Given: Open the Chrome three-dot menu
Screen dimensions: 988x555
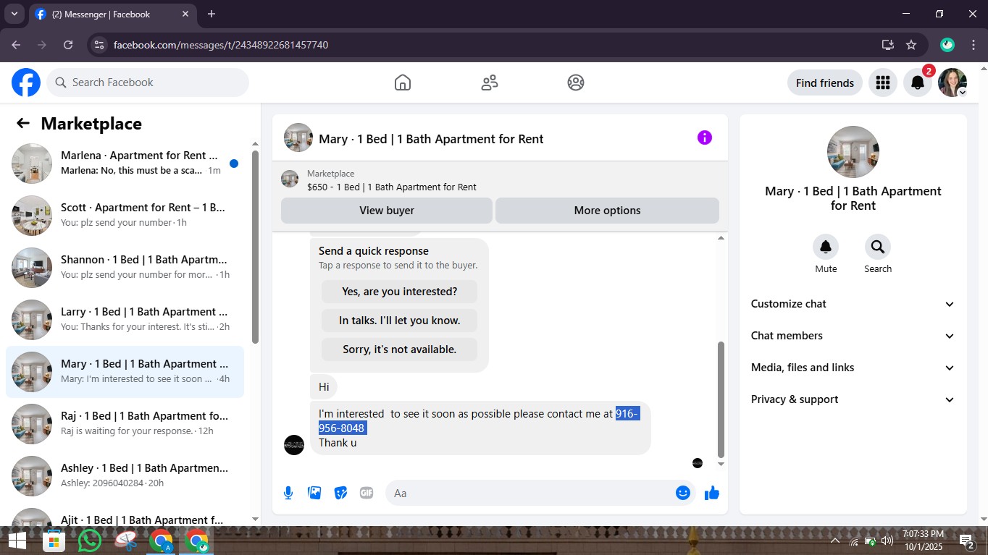Looking at the screenshot, I should click(974, 45).
